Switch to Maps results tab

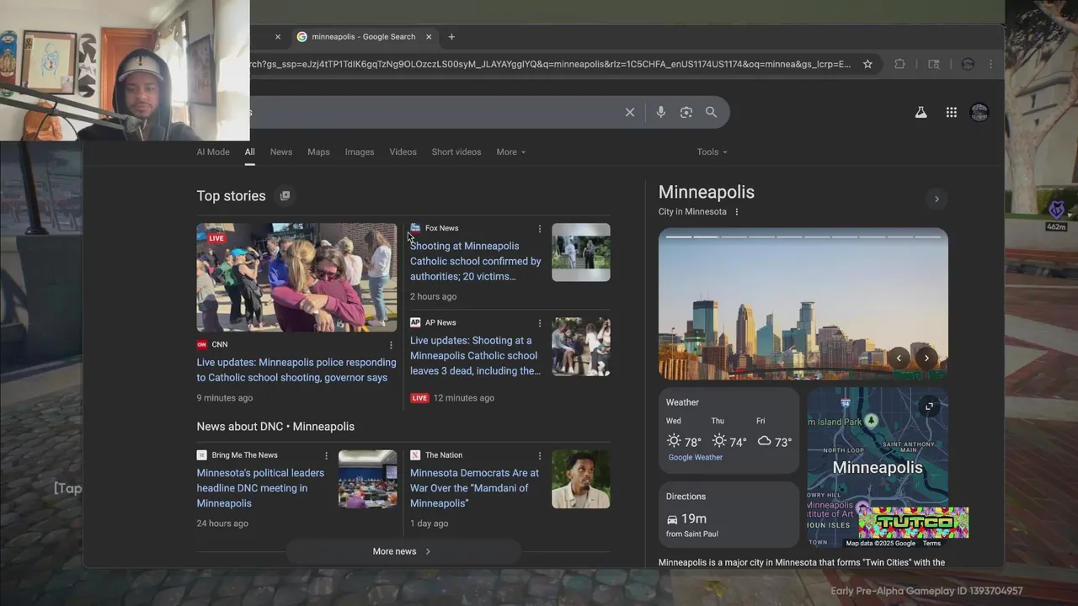318,152
